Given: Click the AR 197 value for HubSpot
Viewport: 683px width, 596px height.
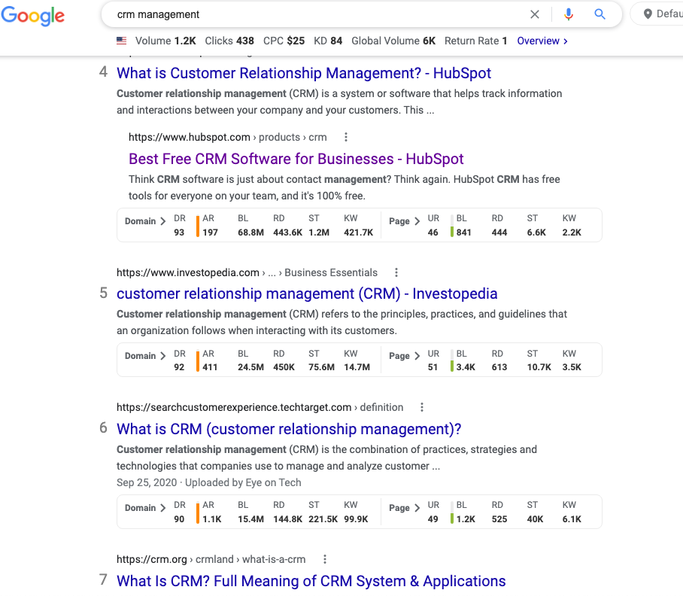Looking at the screenshot, I should pyautogui.click(x=210, y=233).
